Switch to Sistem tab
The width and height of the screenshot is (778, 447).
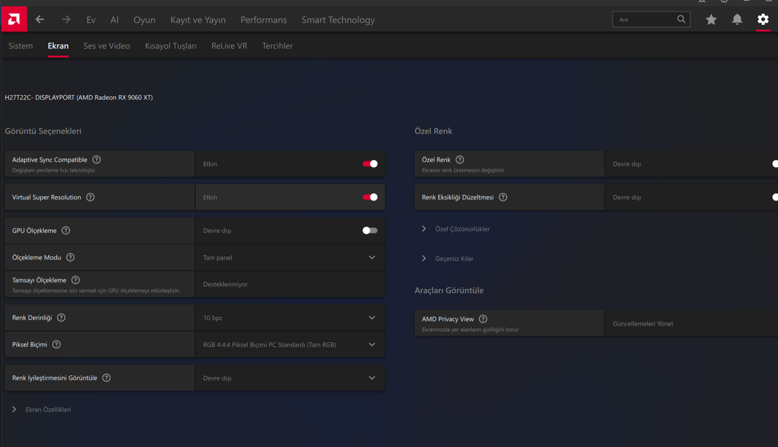coord(21,46)
